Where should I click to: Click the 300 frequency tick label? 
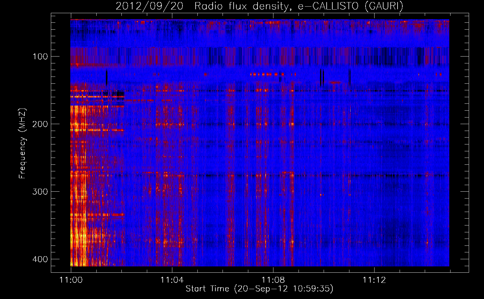click(40, 191)
